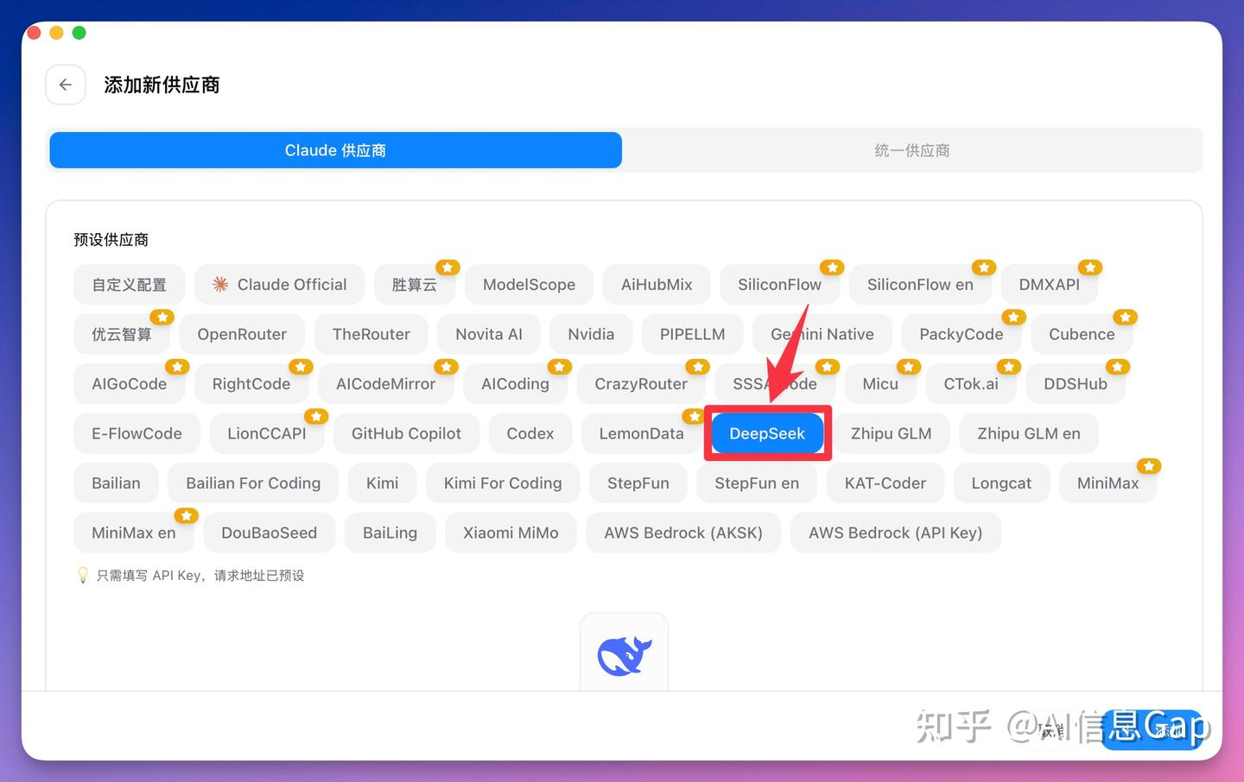Choose OpenRouter as the provider
The width and height of the screenshot is (1244, 782).
242,334
